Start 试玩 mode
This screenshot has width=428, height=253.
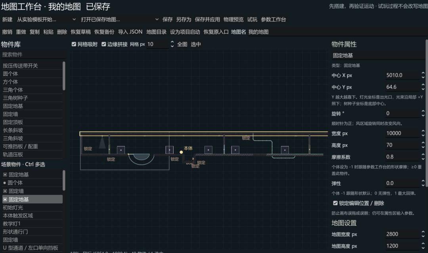coord(252,20)
